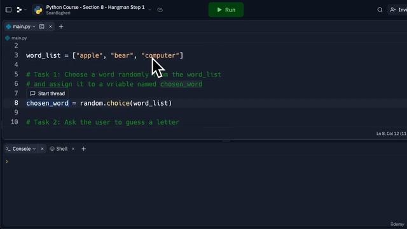Click the Ln 8, Col 12 status indicator
This screenshot has width=407, height=229.
point(392,134)
